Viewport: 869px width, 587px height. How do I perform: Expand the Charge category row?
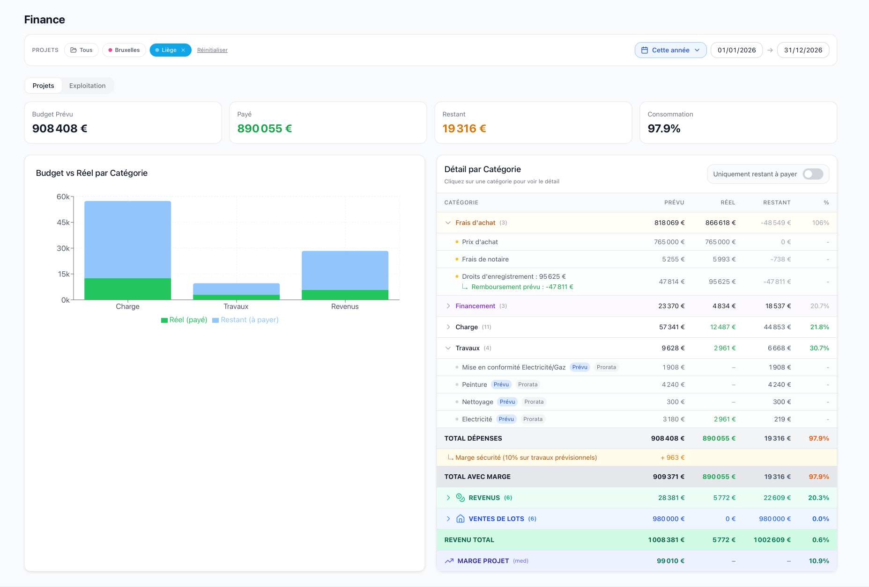[x=448, y=327]
